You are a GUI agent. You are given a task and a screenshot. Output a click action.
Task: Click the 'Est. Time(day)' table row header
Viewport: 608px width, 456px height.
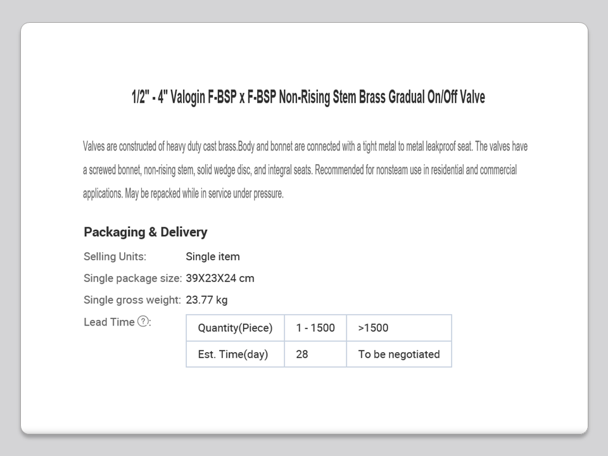[232, 354]
